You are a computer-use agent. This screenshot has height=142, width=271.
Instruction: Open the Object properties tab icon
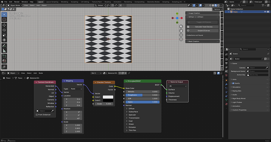pyautogui.click(x=226, y=80)
